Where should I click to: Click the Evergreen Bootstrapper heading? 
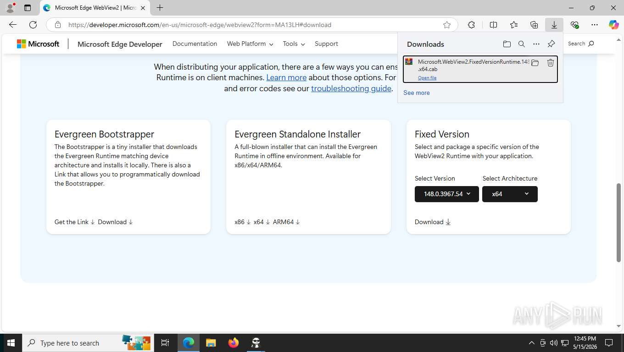coord(104,134)
